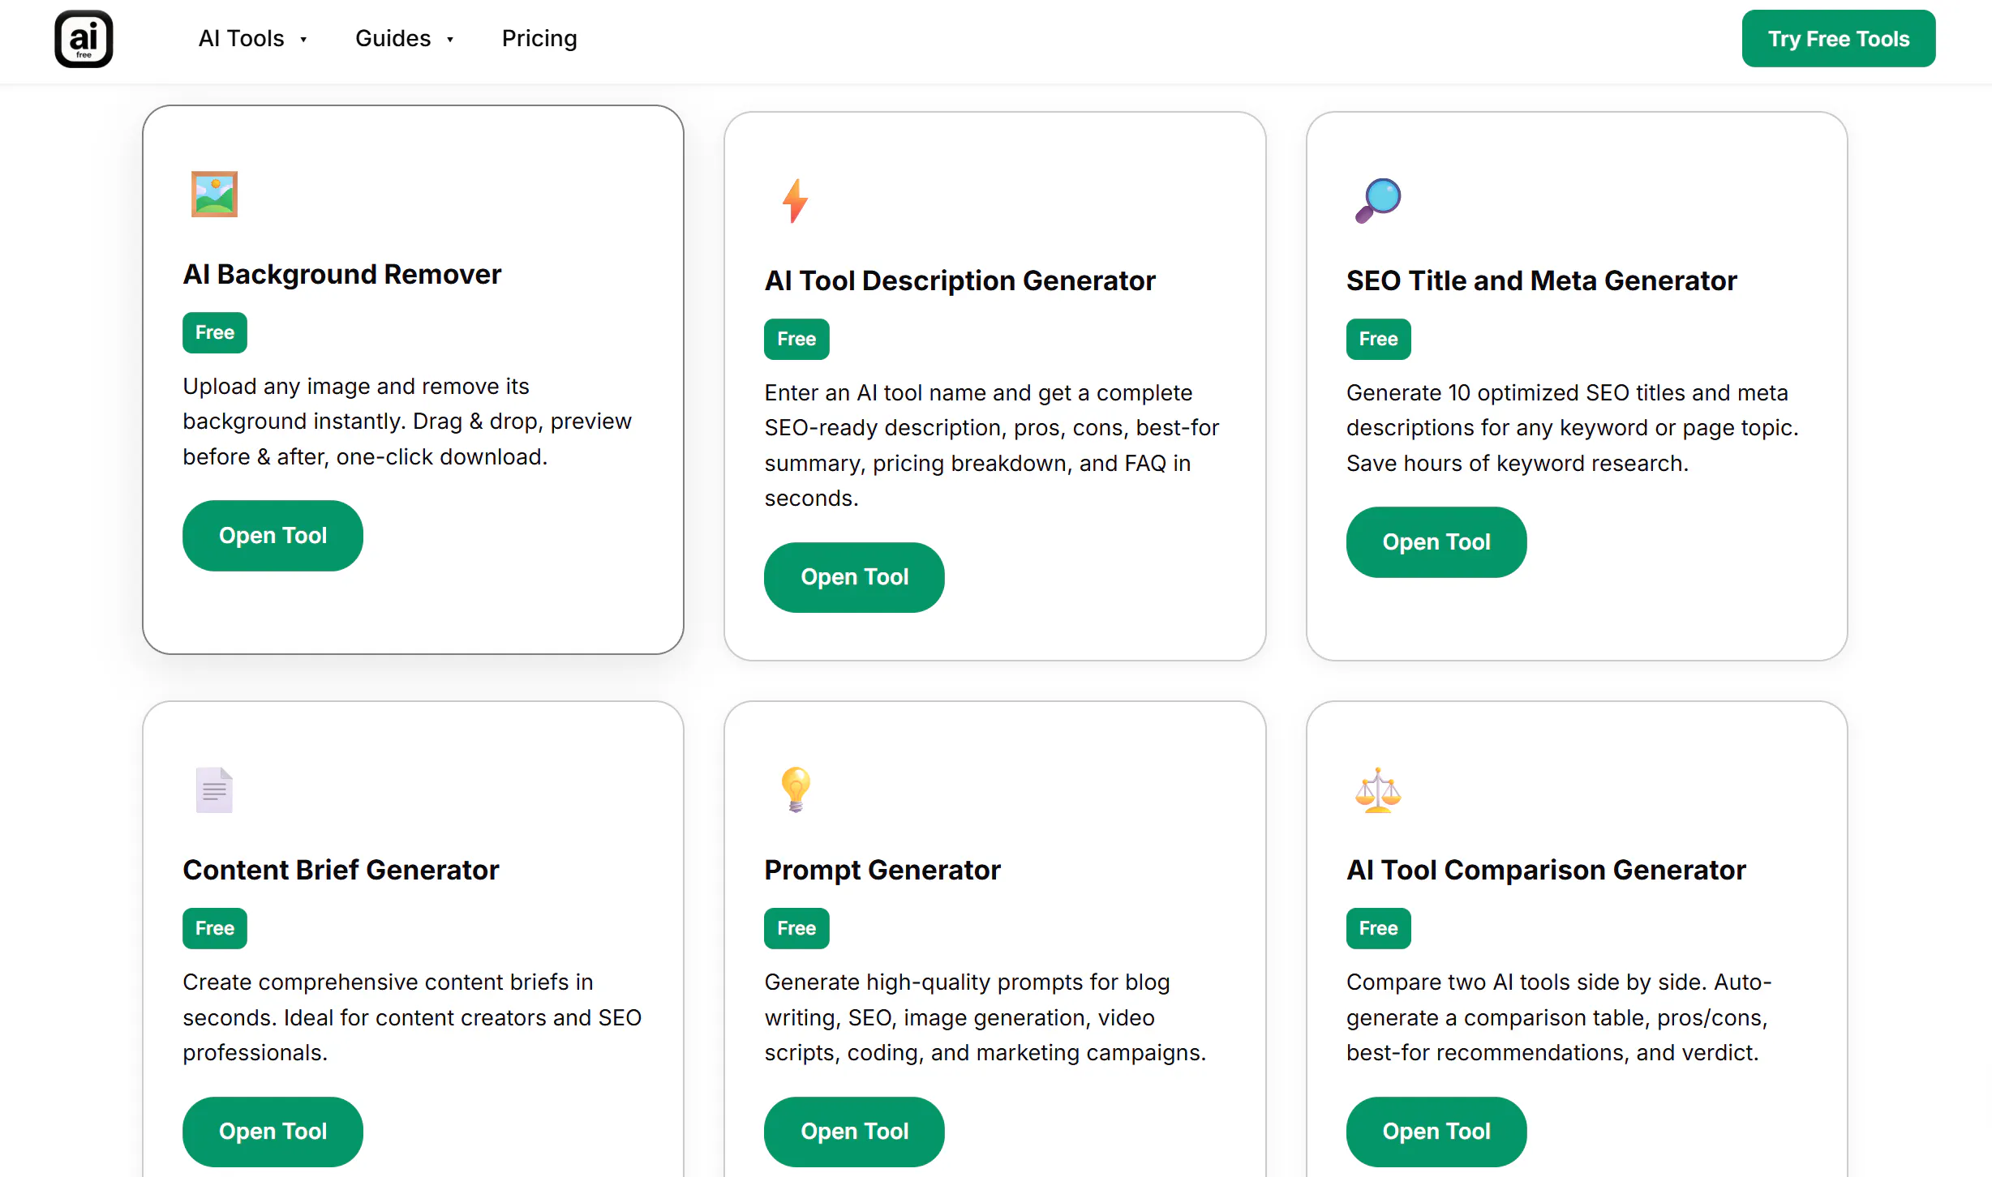Viewport: 1992px width, 1177px height.
Task: Expand the AI Tools dropdown arrow
Action: (x=303, y=40)
